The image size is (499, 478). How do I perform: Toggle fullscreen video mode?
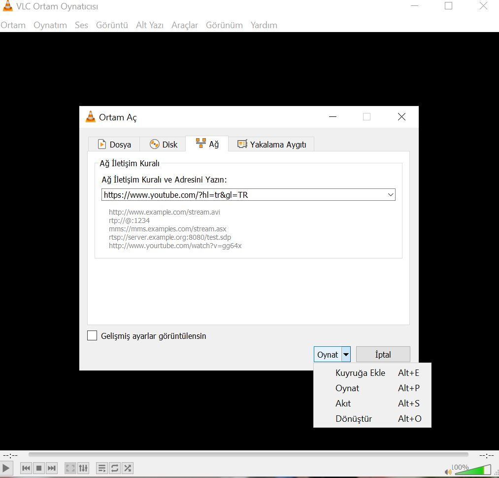(x=70, y=468)
